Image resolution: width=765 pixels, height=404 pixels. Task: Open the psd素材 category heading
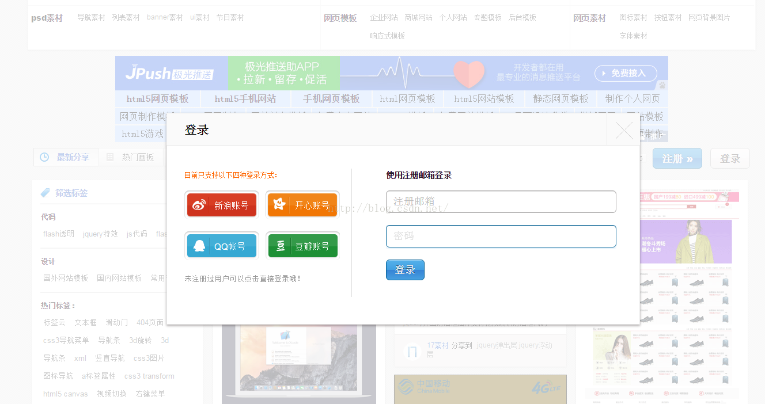point(47,18)
